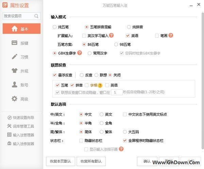The height and width of the screenshot is (169, 204).
Task: Select 纯拼音 input mode
Action: (x=129, y=27)
